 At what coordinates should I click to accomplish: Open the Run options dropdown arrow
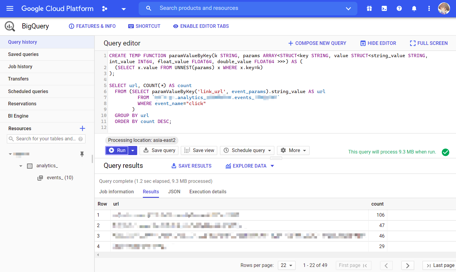(x=133, y=151)
